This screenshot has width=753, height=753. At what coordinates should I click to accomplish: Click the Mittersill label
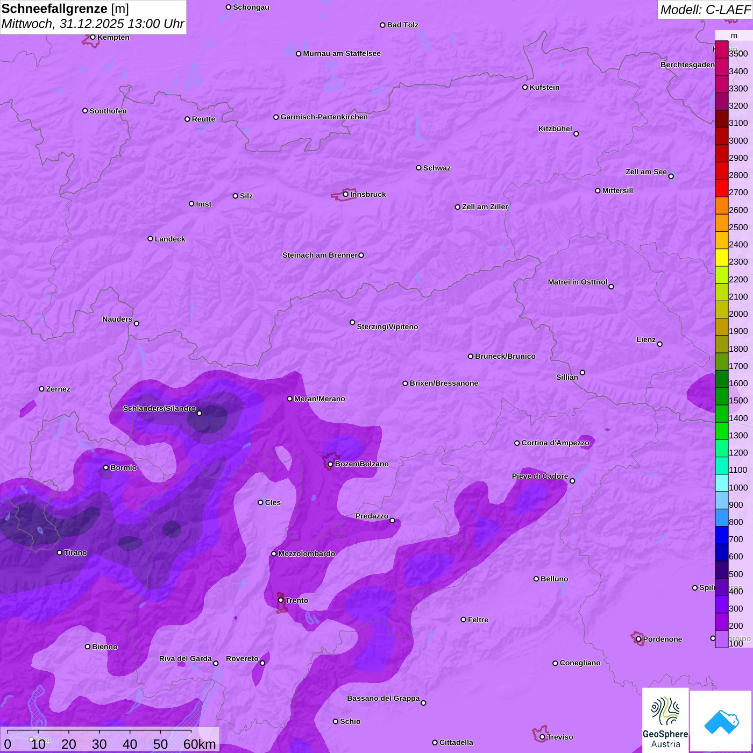(x=617, y=190)
